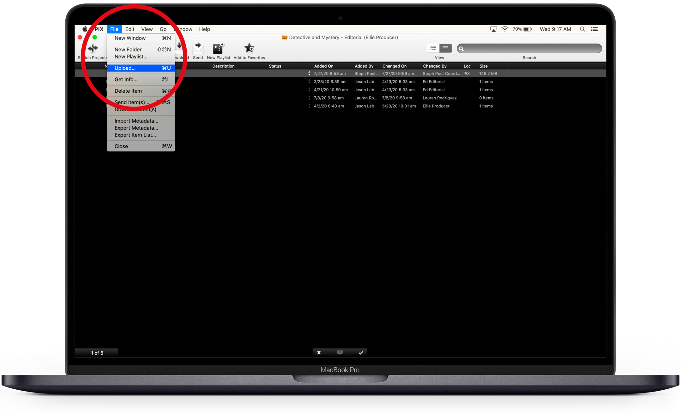Open the Notification Center list icon
Image resolution: width=681 pixels, height=414 pixels.
(594, 29)
